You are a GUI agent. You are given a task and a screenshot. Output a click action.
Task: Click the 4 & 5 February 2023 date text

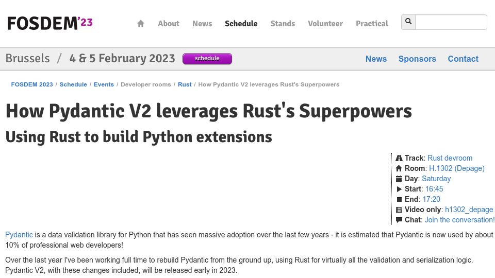pos(122,58)
